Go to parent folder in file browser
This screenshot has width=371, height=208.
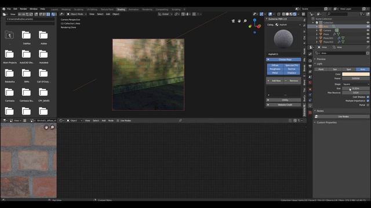coord(9,35)
